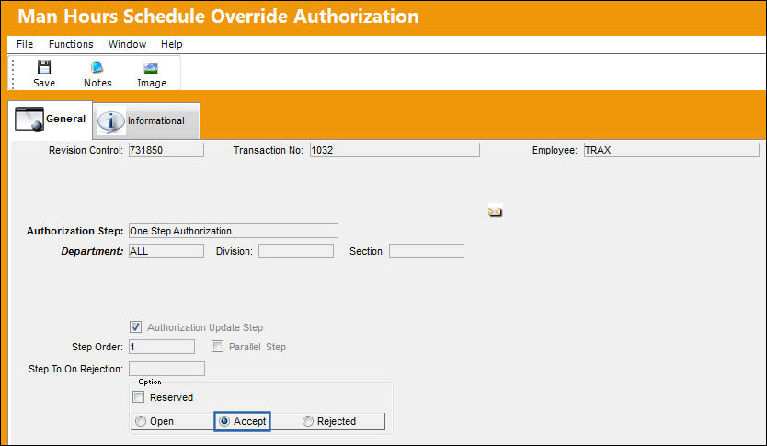Screen dimensions: 767x446
Task: Open the Image toolbar icon
Action: (151, 68)
